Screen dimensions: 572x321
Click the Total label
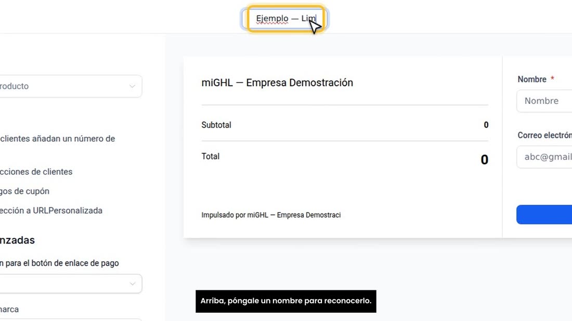(x=211, y=156)
